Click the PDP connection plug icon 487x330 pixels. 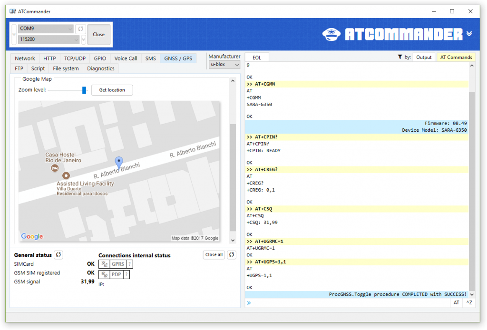pos(104,275)
